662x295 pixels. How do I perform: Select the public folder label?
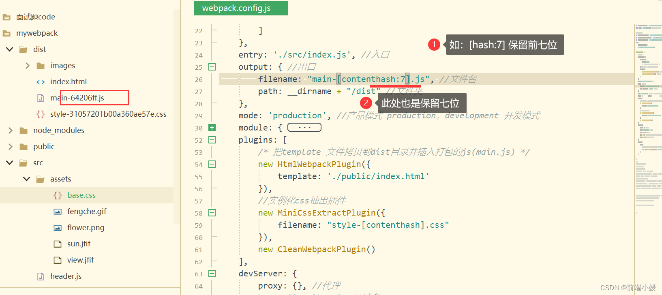pos(44,146)
